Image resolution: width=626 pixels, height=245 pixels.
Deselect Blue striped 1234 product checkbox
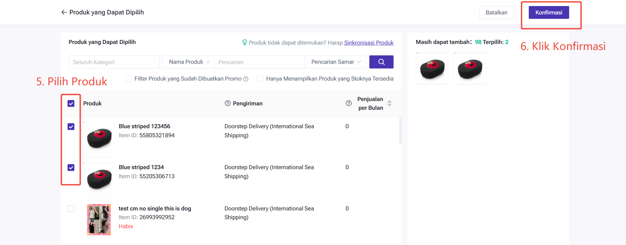(71, 167)
